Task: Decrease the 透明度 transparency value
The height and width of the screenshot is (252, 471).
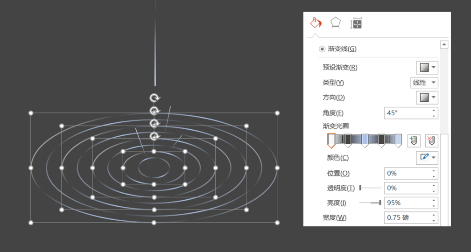Action: 434,191
